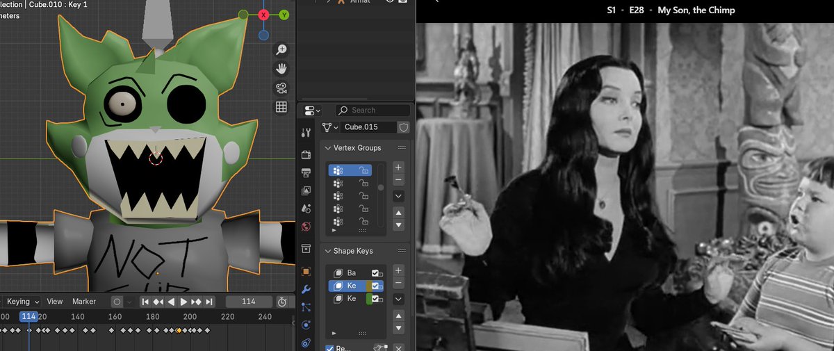
Task: Open vertex group specials dropdown arrow
Action: point(398,196)
